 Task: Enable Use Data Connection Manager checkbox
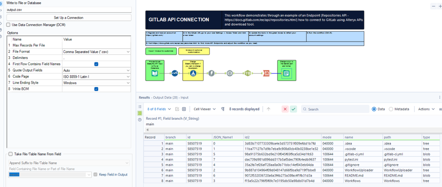point(8,25)
